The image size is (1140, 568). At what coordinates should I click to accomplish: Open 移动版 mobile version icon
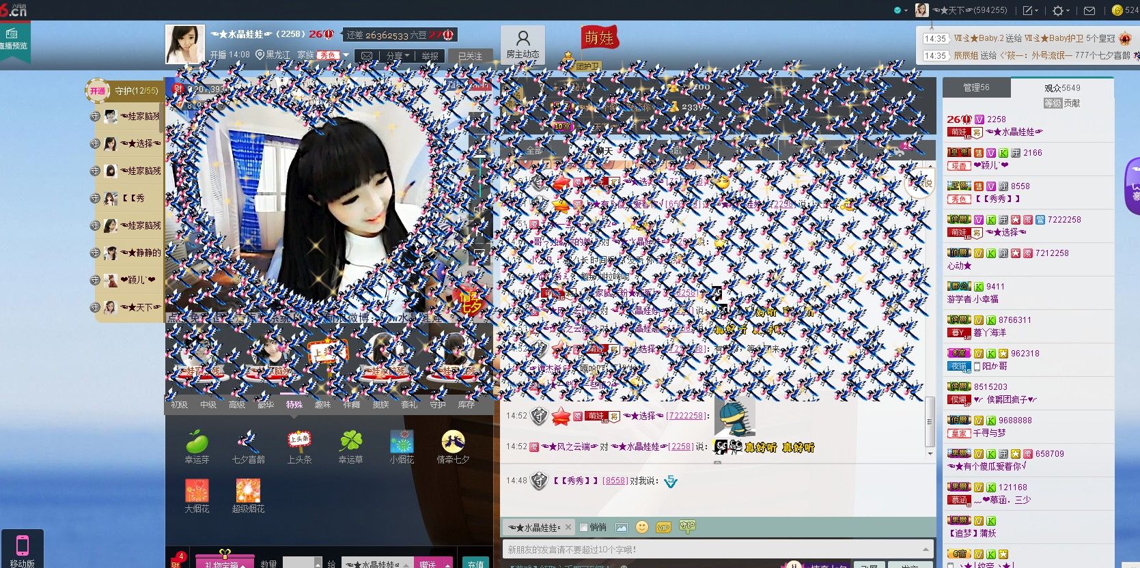pyautogui.click(x=22, y=550)
